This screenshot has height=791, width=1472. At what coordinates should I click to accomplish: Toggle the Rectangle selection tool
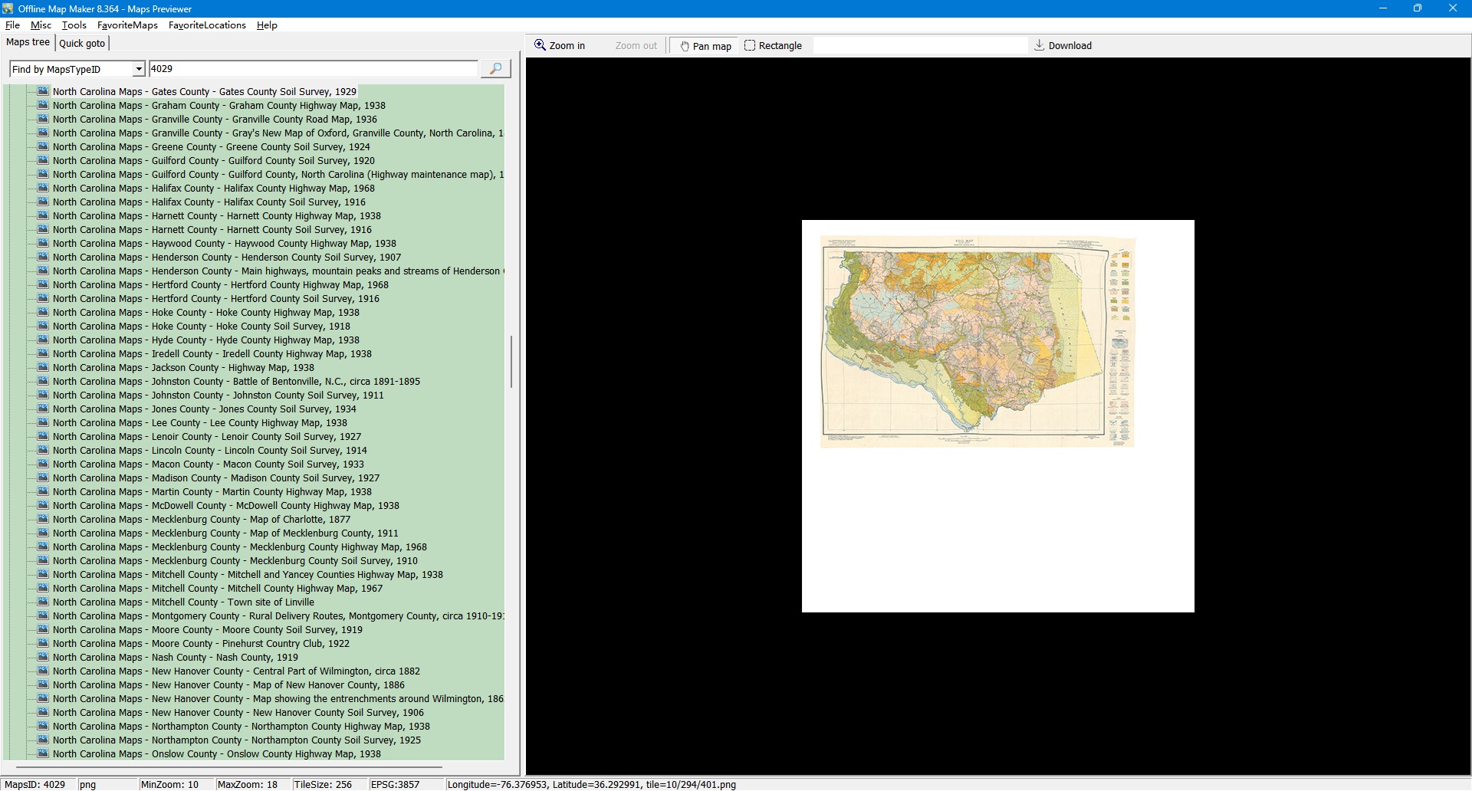tap(773, 46)
